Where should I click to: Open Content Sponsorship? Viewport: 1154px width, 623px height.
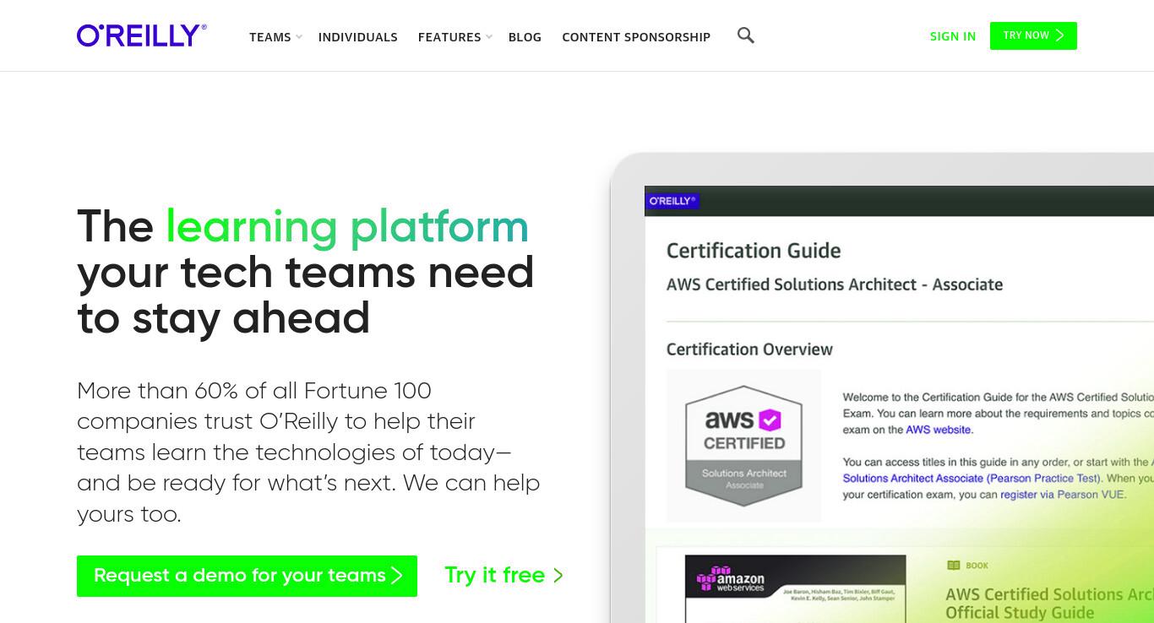(x=636, y=37)
